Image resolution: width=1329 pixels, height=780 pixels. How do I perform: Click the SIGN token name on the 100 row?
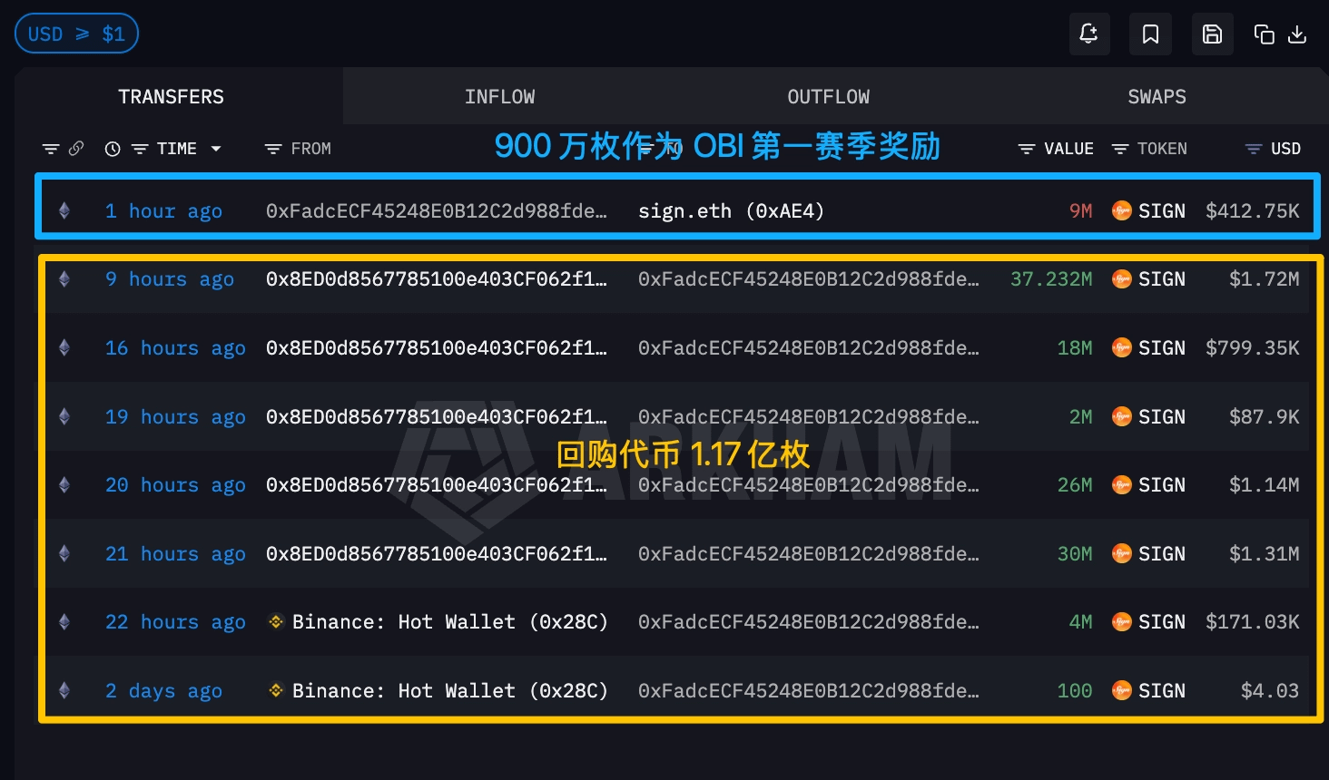point(1162,691)
